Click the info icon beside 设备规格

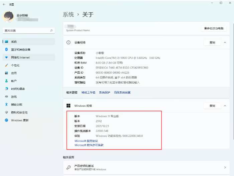point(68,42)
